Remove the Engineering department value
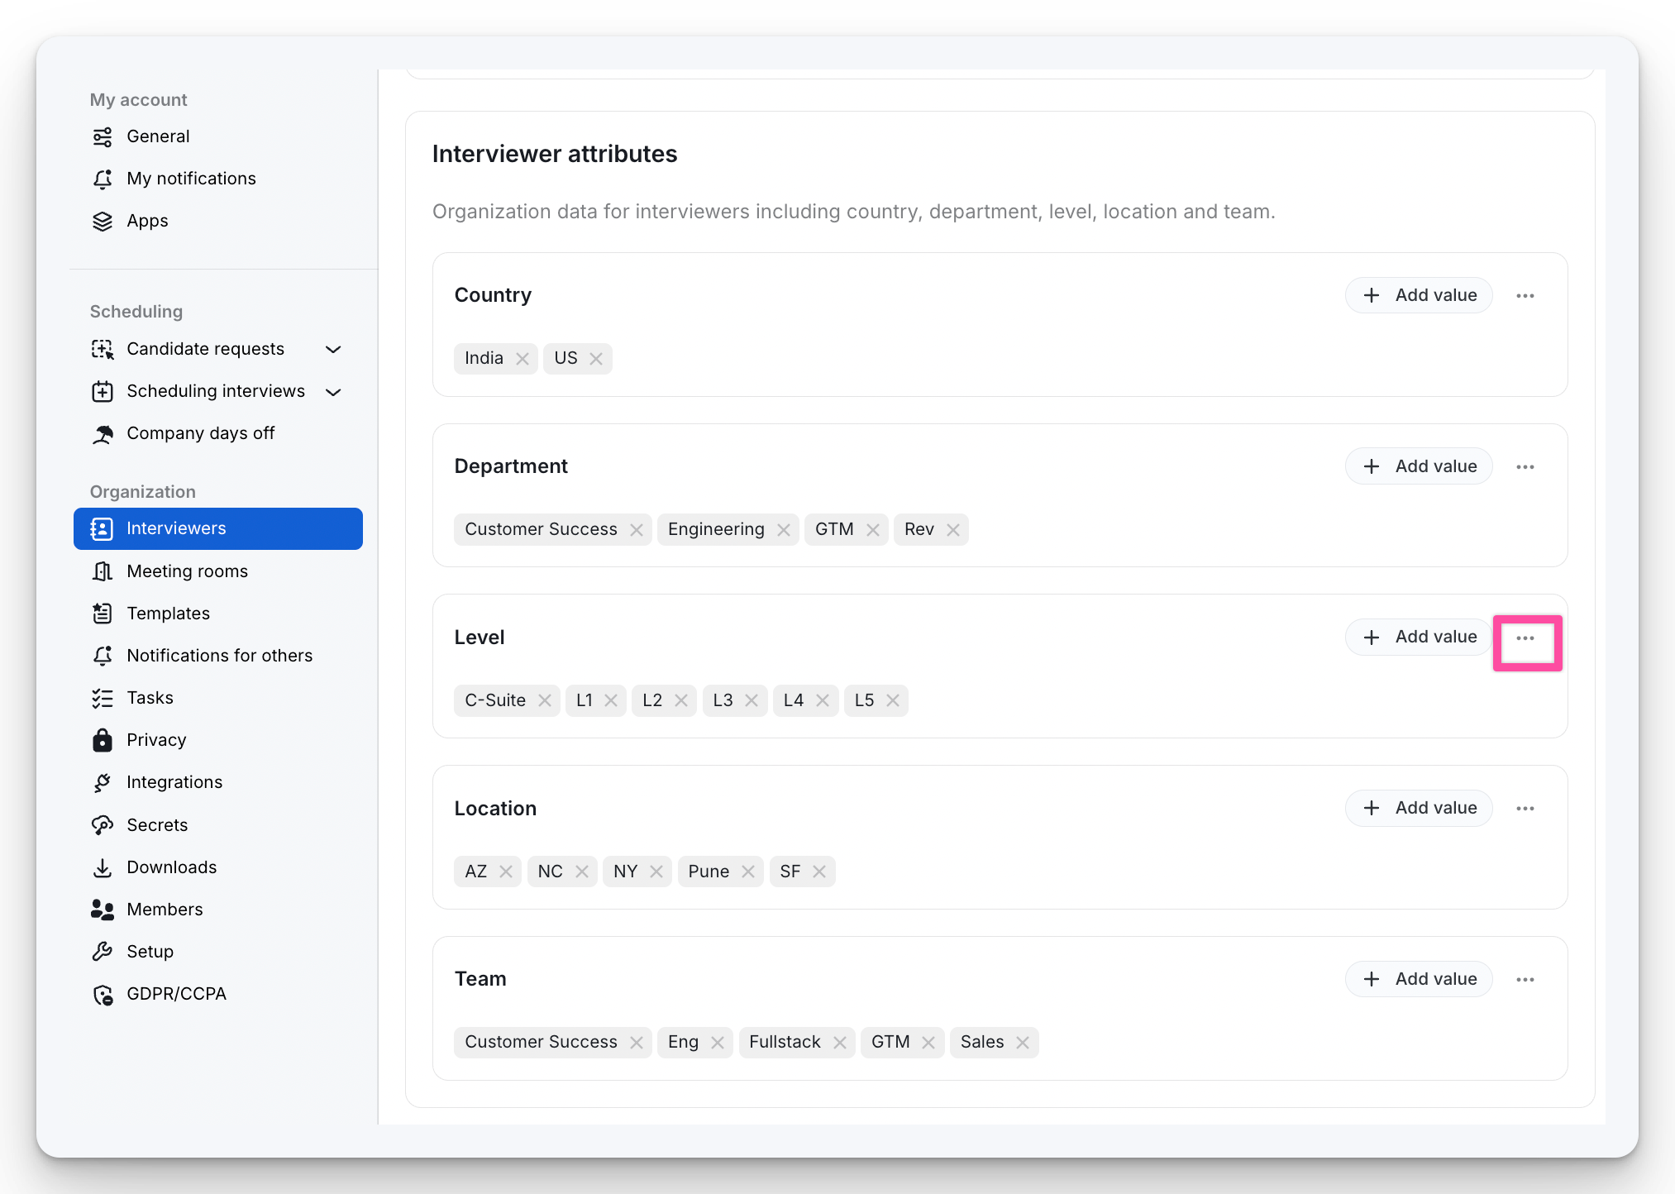This screenshot has height=1194, width=1675. [x=784, y=529]
